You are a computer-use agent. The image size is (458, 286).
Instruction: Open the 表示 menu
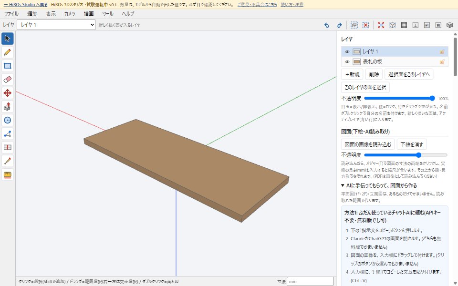51,14
